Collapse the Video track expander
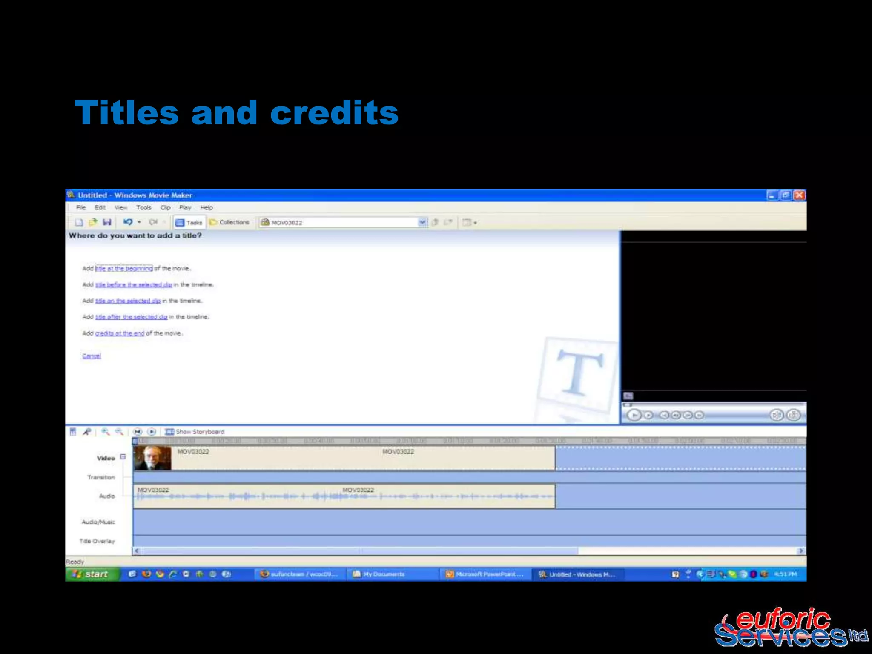This screenshot has height=654, width=872. [123, 457]
